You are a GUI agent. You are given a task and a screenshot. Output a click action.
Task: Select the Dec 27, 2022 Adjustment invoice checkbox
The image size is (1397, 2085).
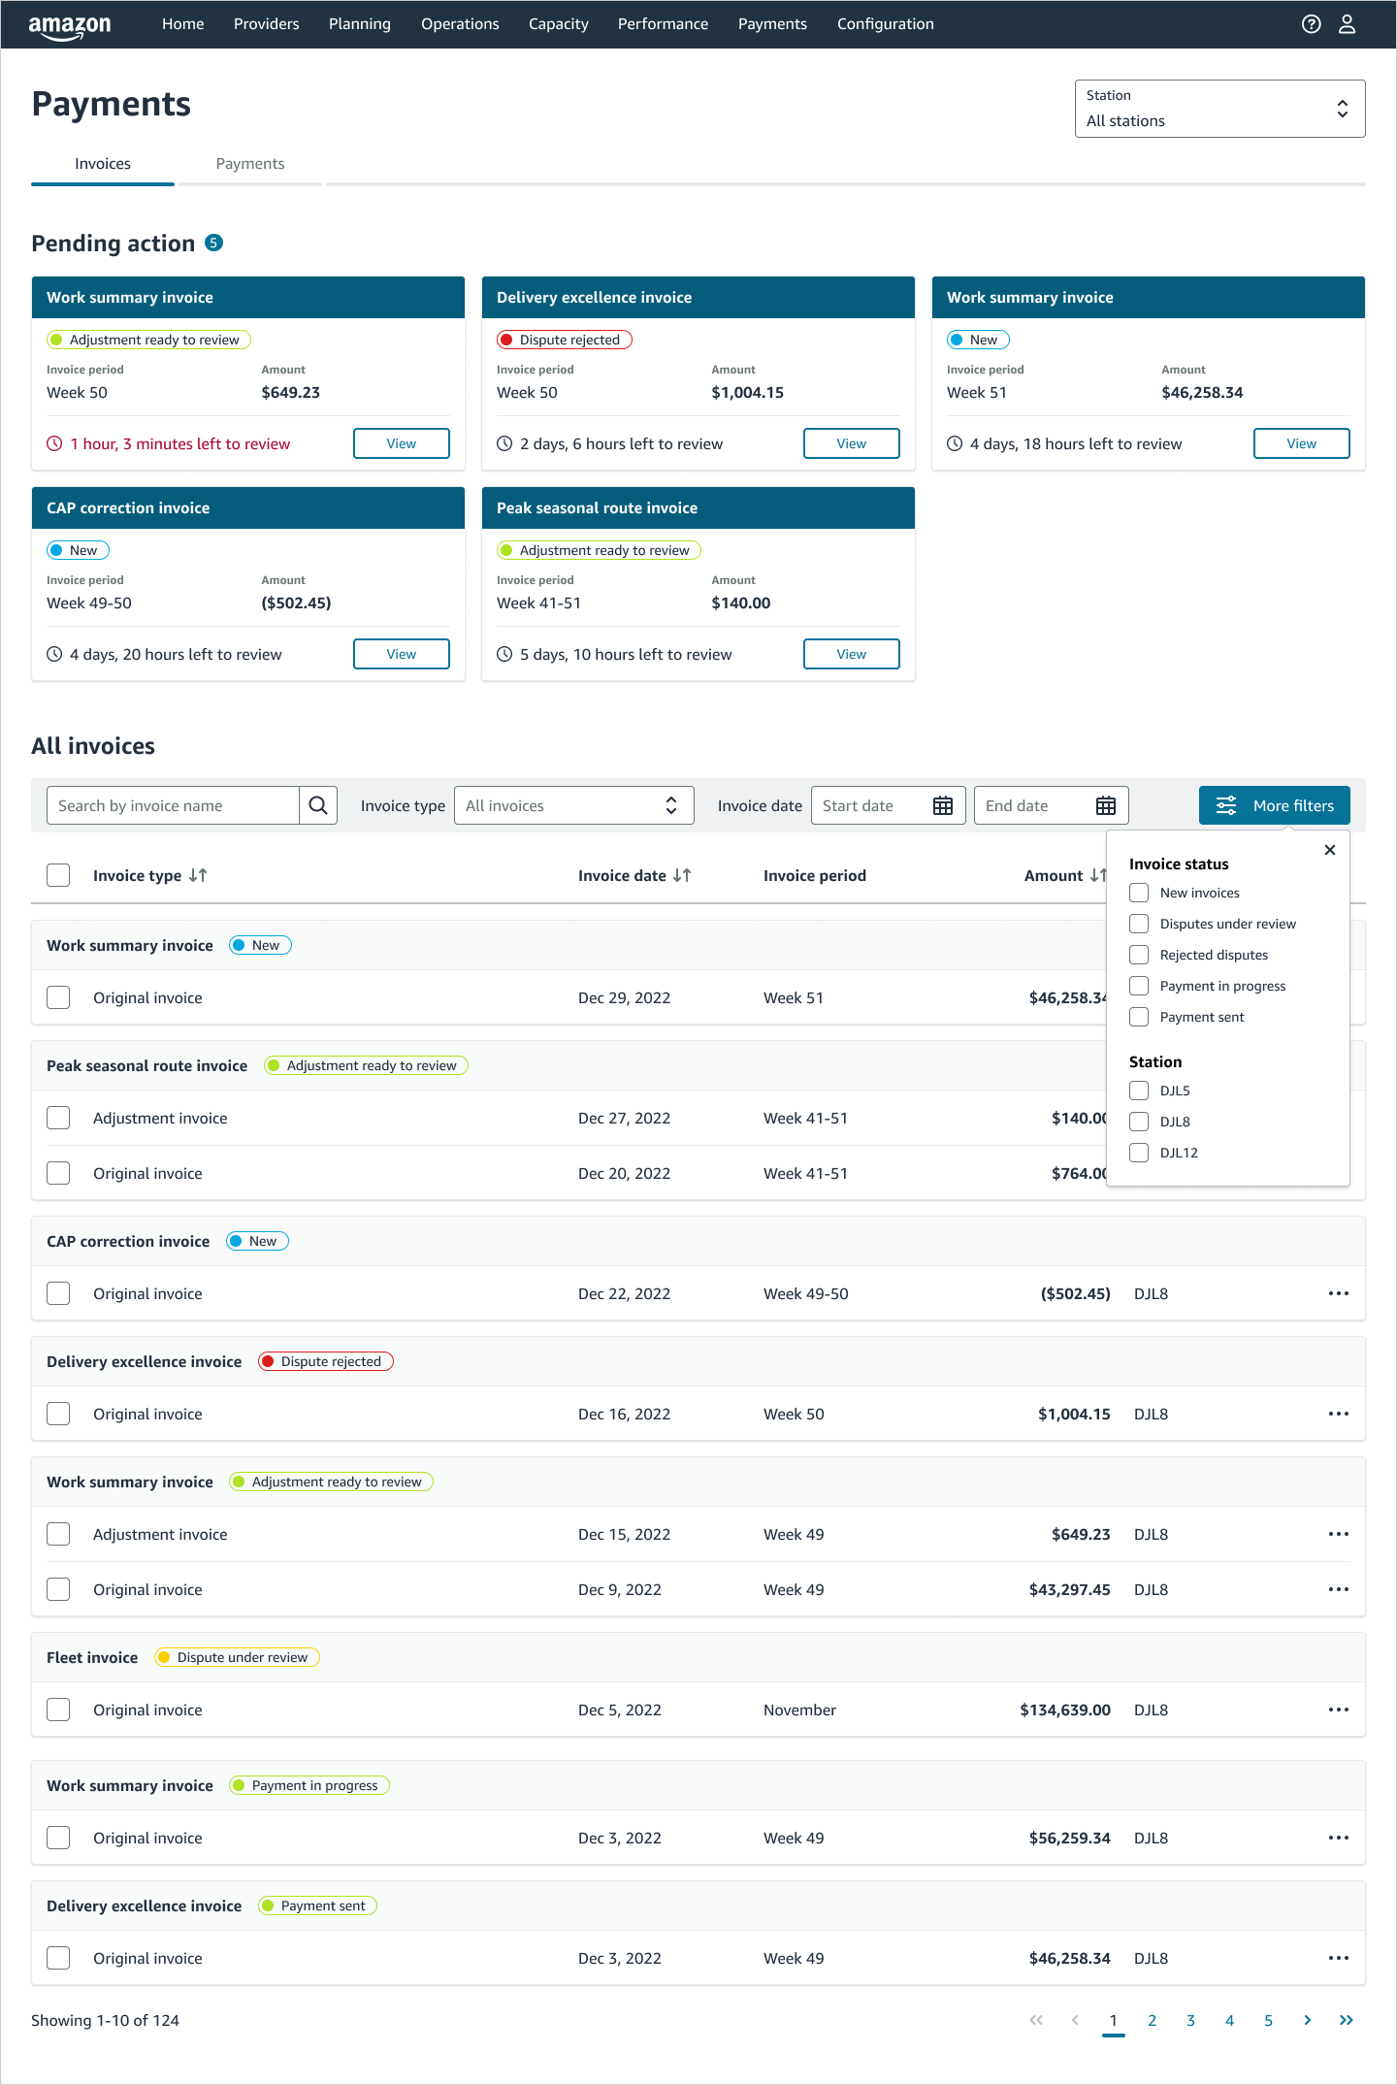pyautogui.click(x=58, y=1118)
